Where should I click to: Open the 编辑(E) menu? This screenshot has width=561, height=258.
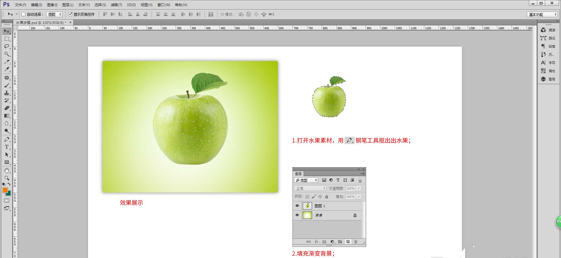[37, 5]
